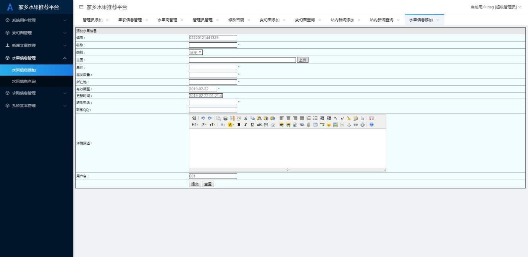The image size is (528, 257).
Task: Click the 单价 input field
Action: coord(213,67)
